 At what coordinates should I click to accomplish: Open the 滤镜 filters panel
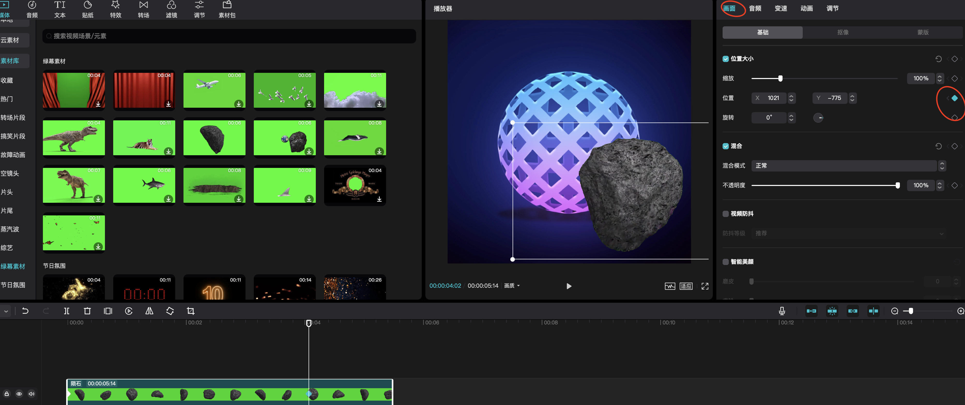point(172,9)
